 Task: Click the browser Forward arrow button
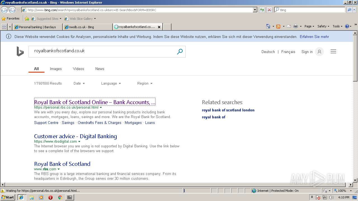coord(12,10)
